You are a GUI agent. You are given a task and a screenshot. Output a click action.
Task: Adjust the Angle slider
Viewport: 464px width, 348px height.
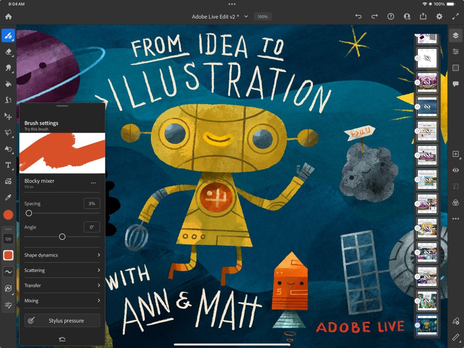[62, 237]
